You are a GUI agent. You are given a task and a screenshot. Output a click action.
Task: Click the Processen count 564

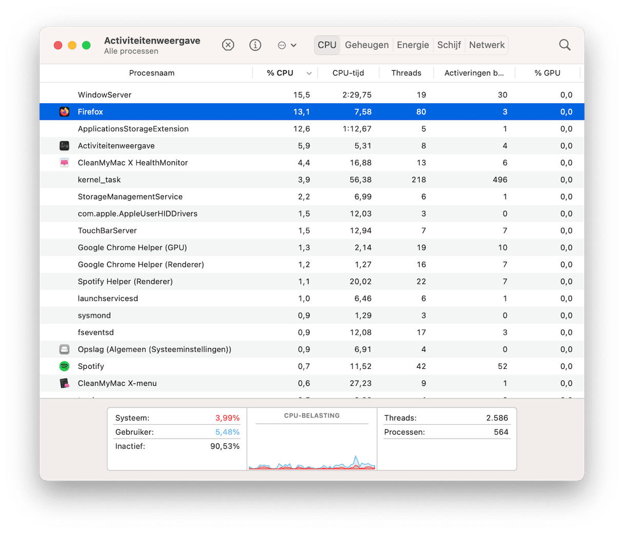[501, 432]
